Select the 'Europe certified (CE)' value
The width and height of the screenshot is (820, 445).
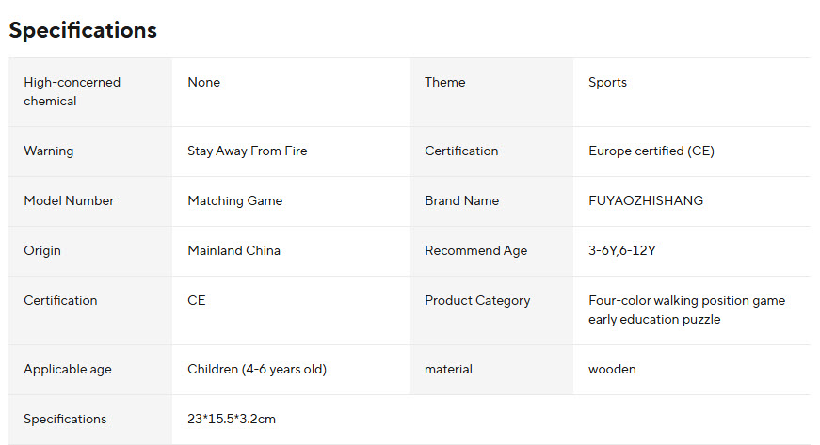tap(651, 151)
